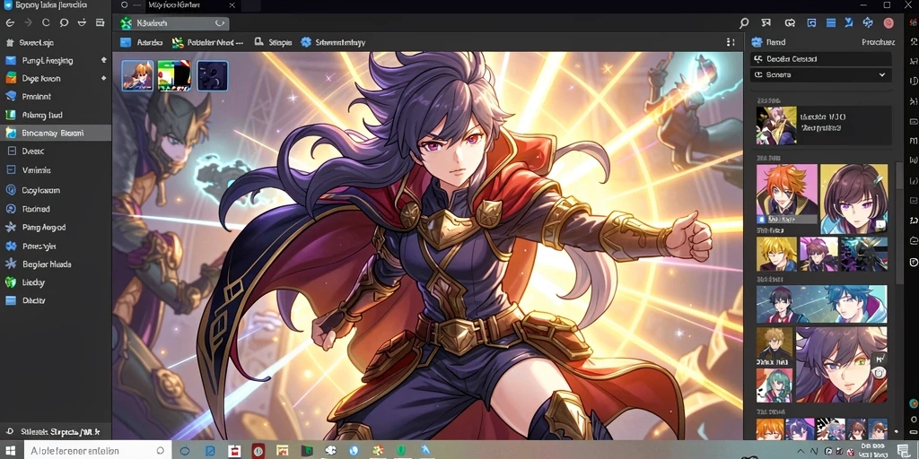Screen dimensions: 919x459
Task: Open the Cortana circle on the taskbar
Action: pos(185,451)
